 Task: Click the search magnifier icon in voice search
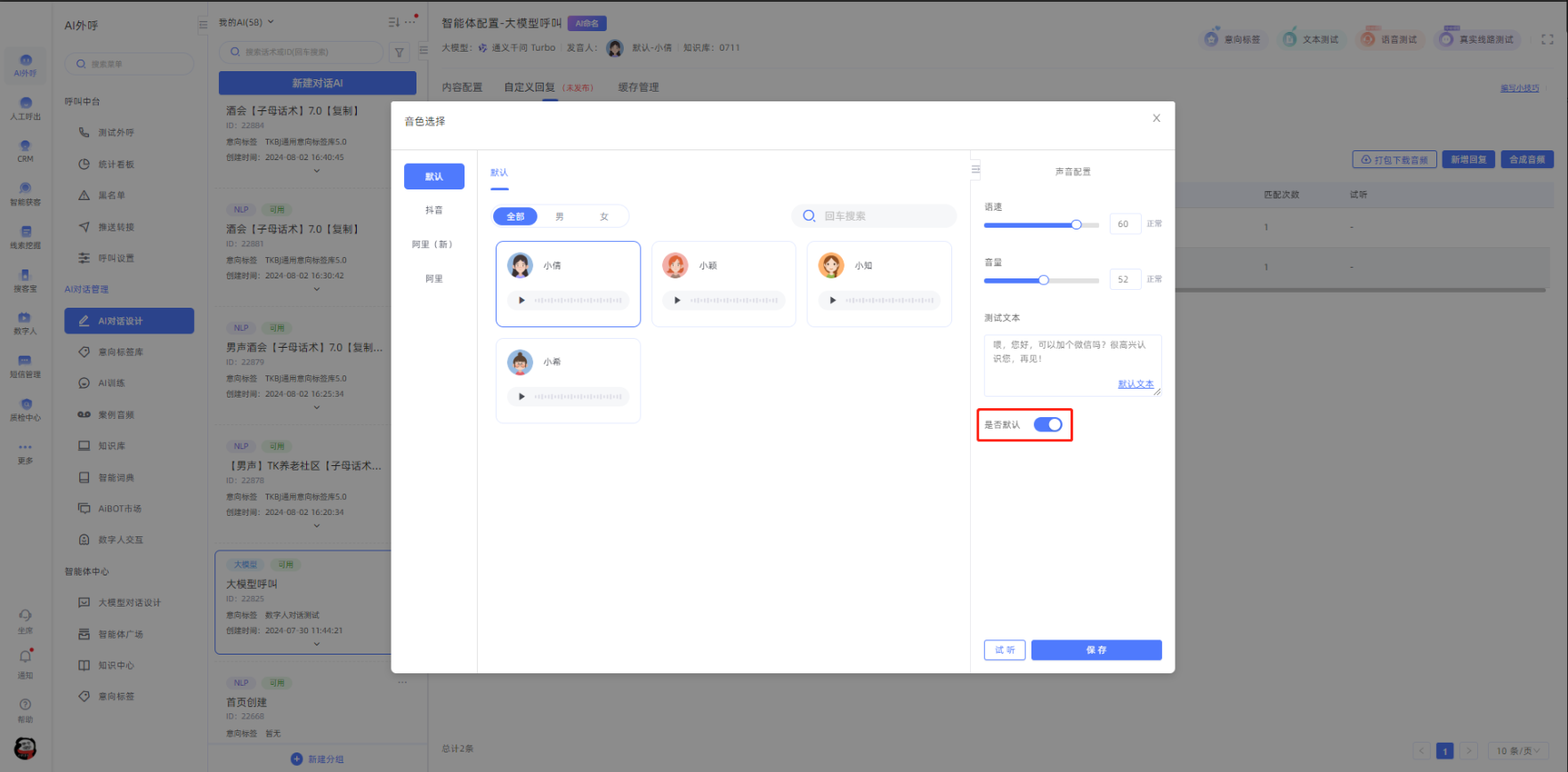(808, 216)
